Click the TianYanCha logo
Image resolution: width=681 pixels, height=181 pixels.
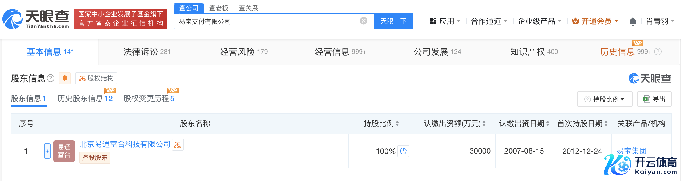click(36, 19)
